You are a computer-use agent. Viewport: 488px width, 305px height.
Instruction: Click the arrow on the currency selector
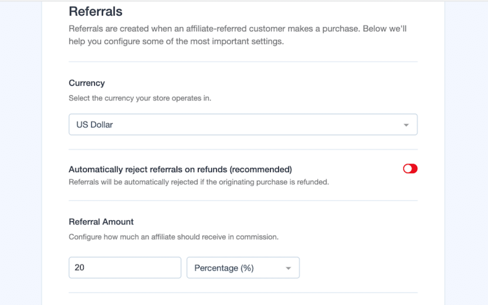point(406,125)
